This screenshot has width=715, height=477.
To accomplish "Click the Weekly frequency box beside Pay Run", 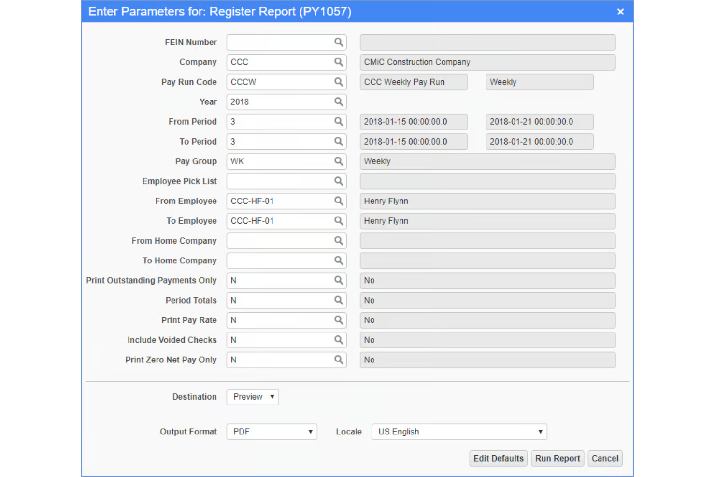I will 540,82.
